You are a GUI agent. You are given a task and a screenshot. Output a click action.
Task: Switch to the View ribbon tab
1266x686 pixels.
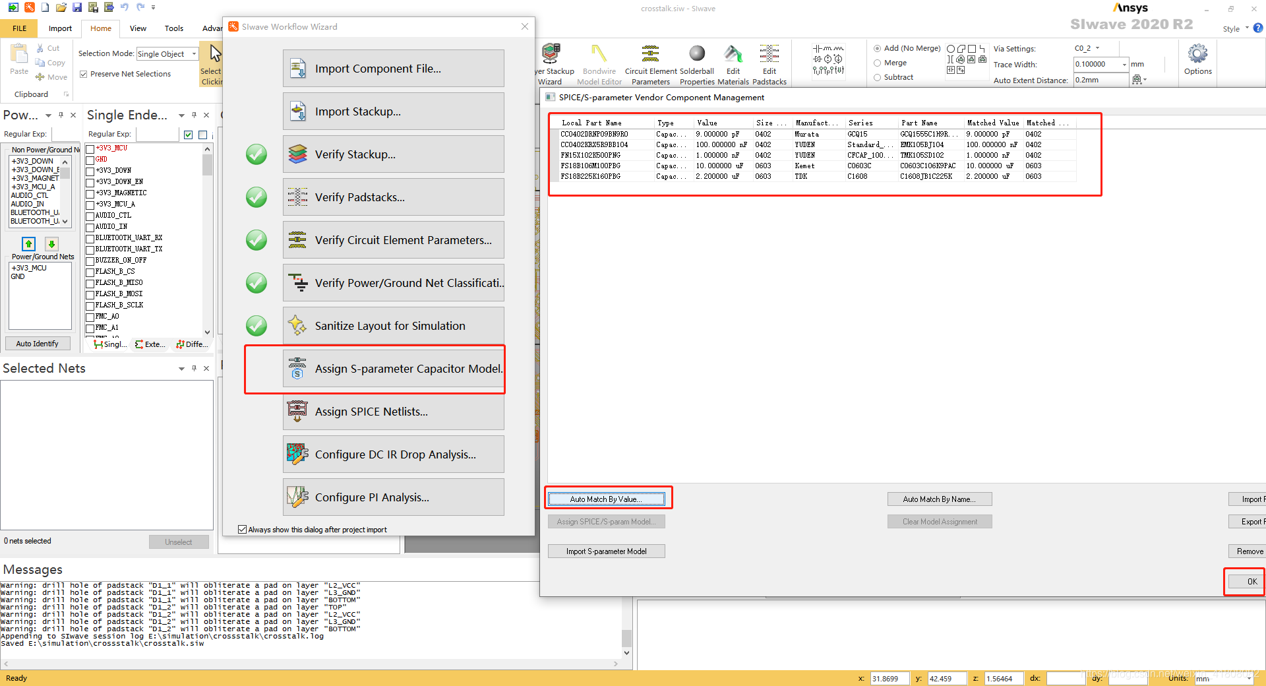138,28
